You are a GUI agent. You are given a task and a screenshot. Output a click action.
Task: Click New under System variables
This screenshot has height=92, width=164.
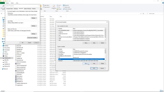pos(86,64)
